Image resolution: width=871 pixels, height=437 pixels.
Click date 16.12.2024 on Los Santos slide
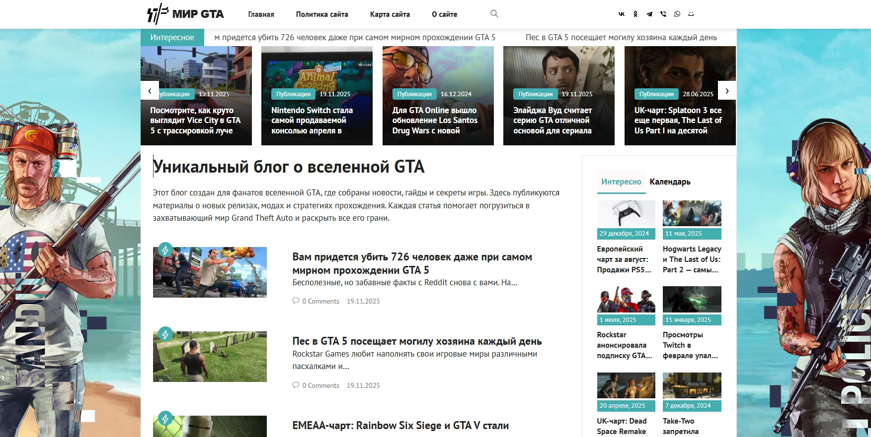(456, 94)
